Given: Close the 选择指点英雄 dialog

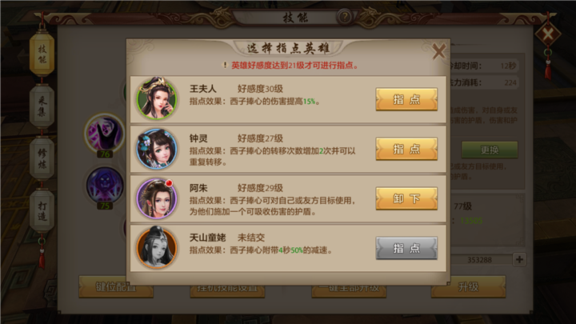Looking at the screenshot, I should [x=438, y=51].
